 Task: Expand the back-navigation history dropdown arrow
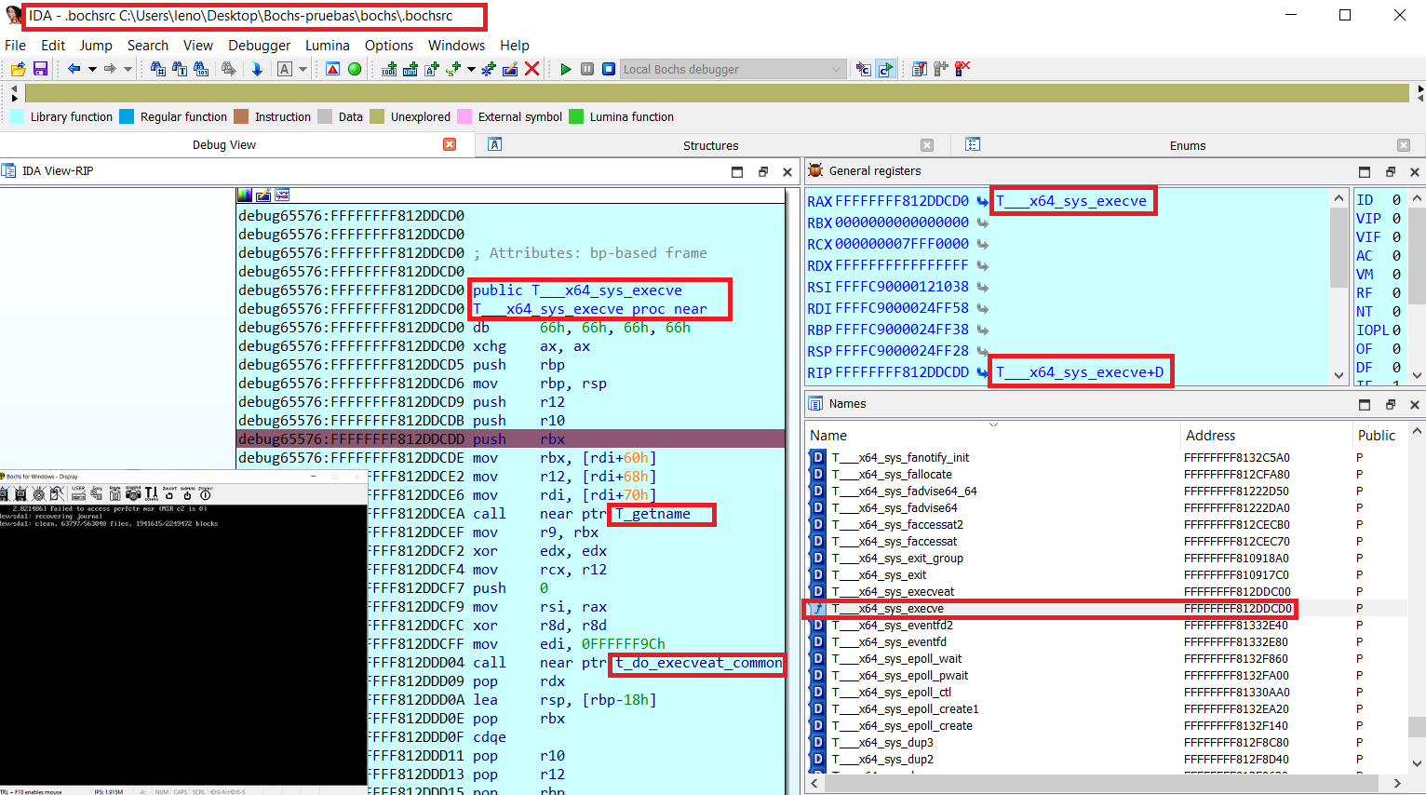[91, 69]
